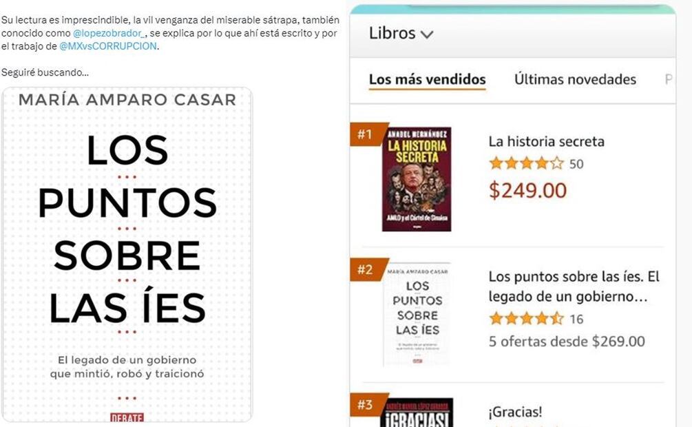Image resolution: width=692 pixels, height=427 pixels.
Task: Click the #3 rank badge
Action: coord(367,404)
